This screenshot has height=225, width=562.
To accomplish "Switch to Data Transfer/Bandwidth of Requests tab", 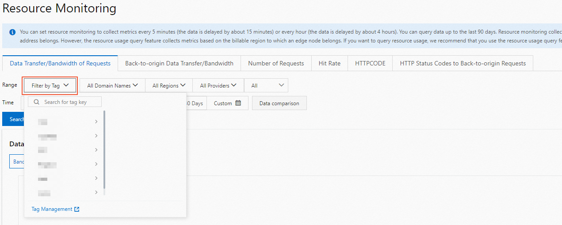I will (60, 63).
